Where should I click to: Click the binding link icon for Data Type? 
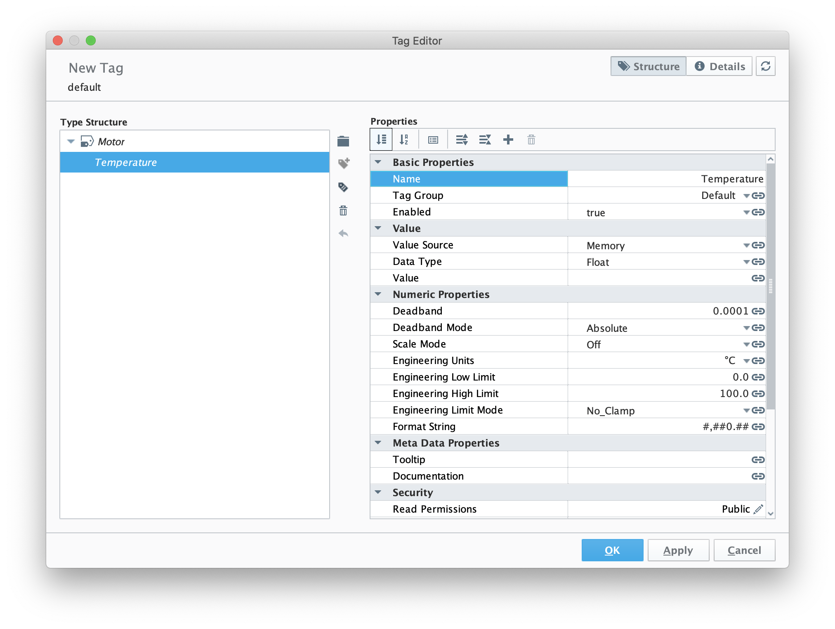coord(758,262)
